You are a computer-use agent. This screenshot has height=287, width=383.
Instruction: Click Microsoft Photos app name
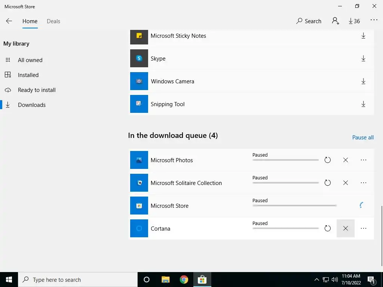coord(172,160)
